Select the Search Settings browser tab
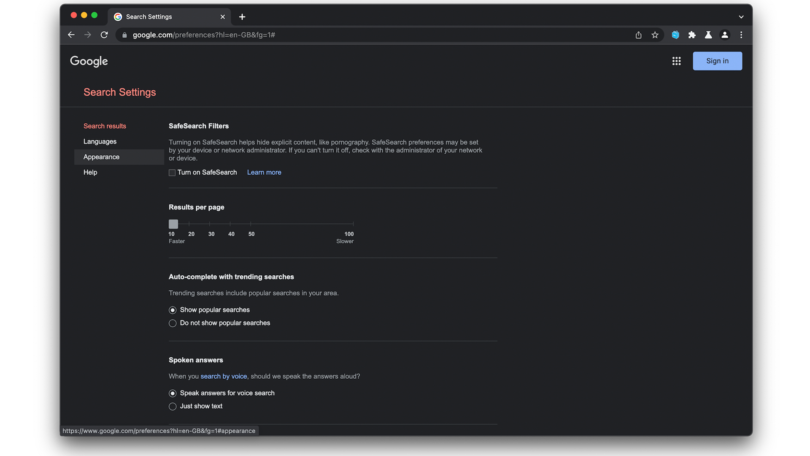Viewport: 810px width, 456px height. pos(169,17)
